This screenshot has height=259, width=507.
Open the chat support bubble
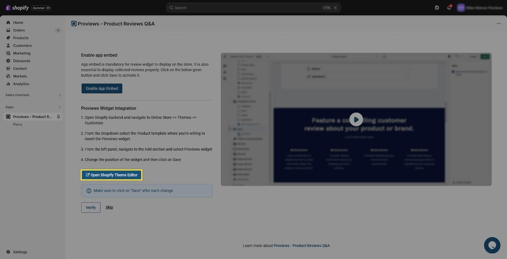tap(492, 245)
